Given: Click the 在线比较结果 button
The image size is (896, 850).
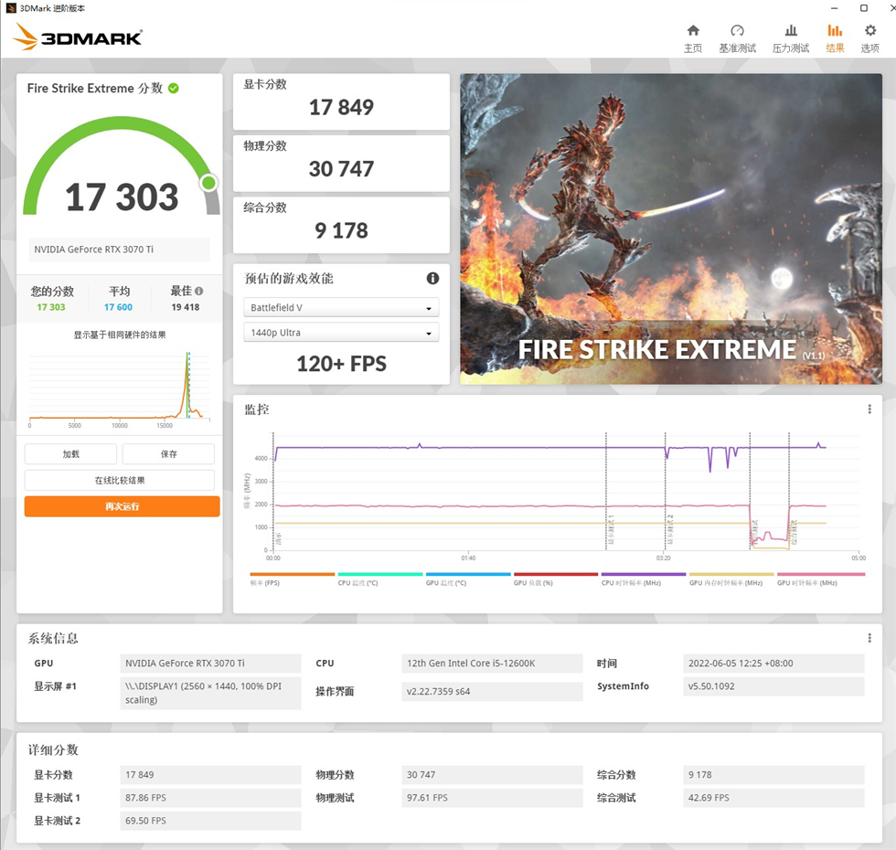Looking at the screenshot, I should point(122,480).
